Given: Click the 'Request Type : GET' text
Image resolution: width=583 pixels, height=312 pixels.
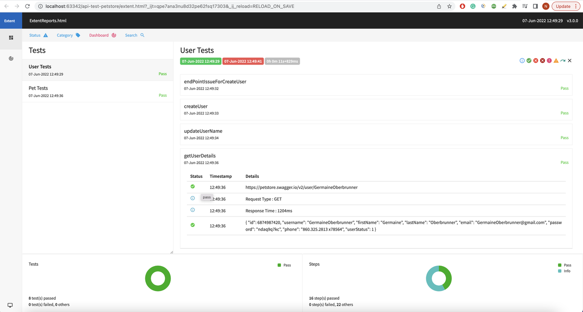Looking at the screenshot, I should (x=264, y=199).
